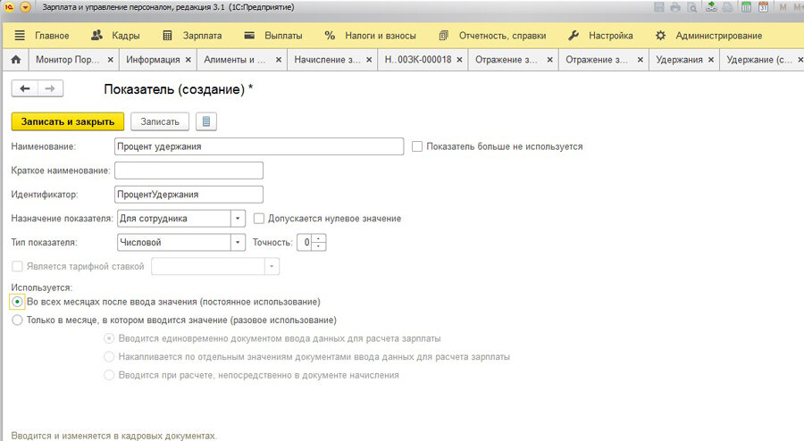Viewport: 804px width, 441px height.
Task: Click the Настройка wrench icon
Action: tap(574, 36)
